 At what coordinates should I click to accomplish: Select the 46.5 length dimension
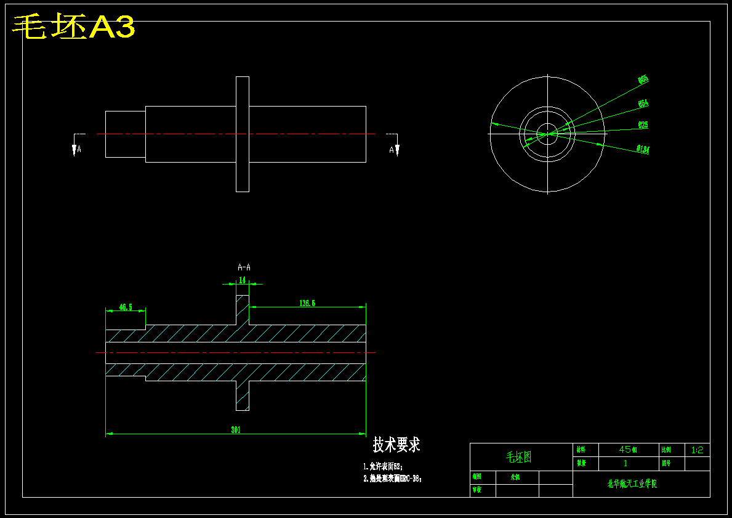126,307
